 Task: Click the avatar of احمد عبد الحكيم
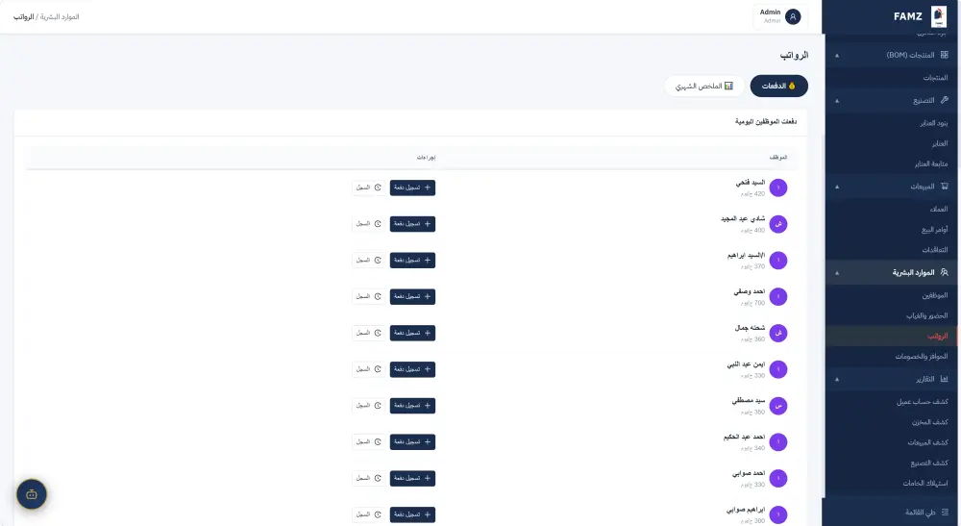point(777,442)
